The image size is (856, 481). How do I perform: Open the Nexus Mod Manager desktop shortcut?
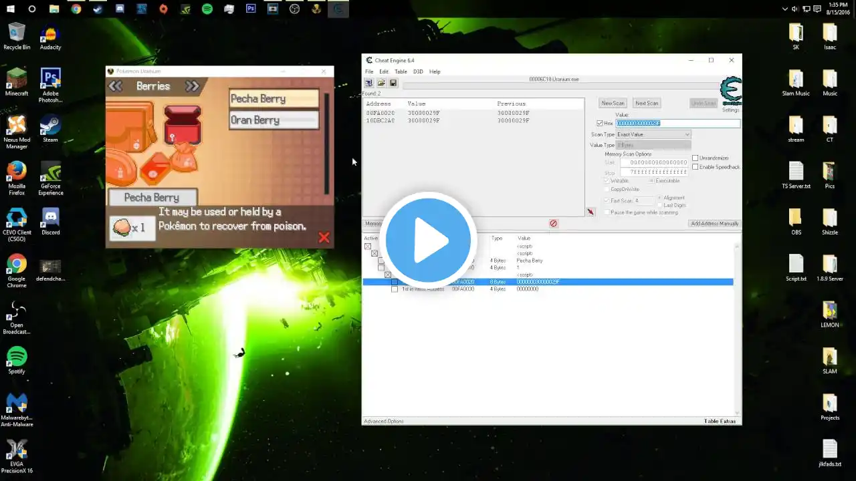pos(17,132)
